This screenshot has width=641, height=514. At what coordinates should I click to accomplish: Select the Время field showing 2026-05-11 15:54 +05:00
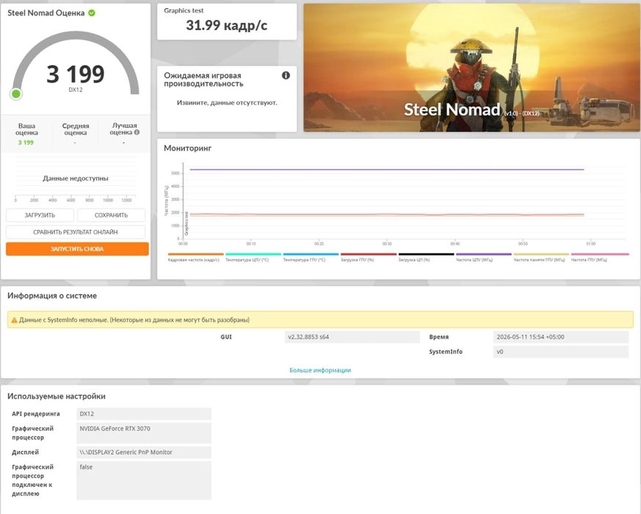[x=561, y=337]
